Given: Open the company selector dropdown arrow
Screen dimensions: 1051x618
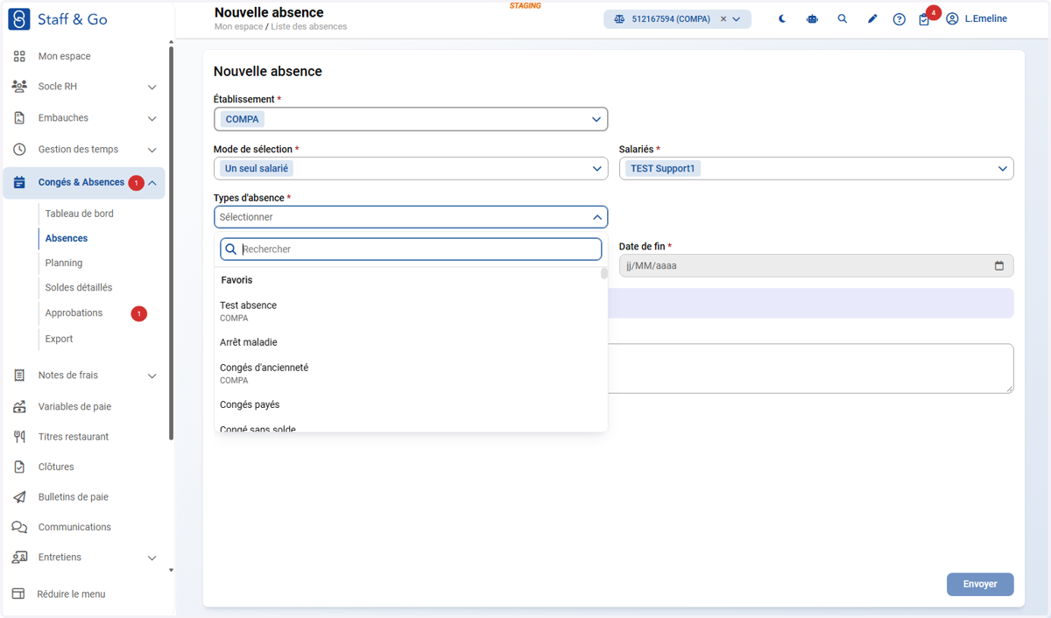Looking at the screenshot, I should pyautogui.click(x=737, y=19).
